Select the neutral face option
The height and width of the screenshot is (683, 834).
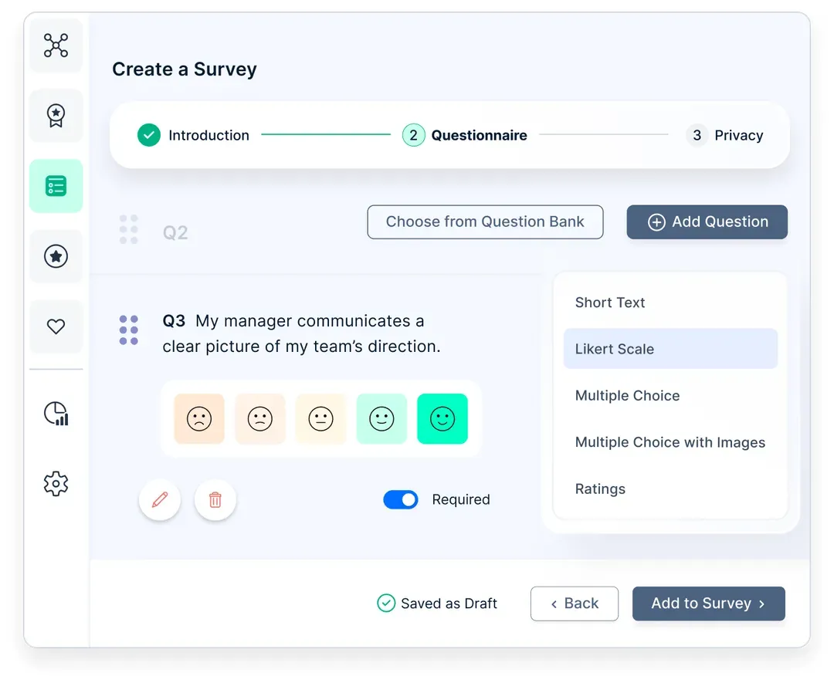click(x=320, y=419)
